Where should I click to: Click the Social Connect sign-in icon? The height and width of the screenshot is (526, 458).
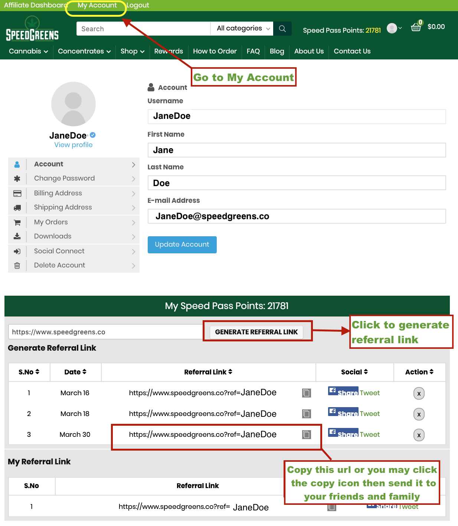pos(17,251)
